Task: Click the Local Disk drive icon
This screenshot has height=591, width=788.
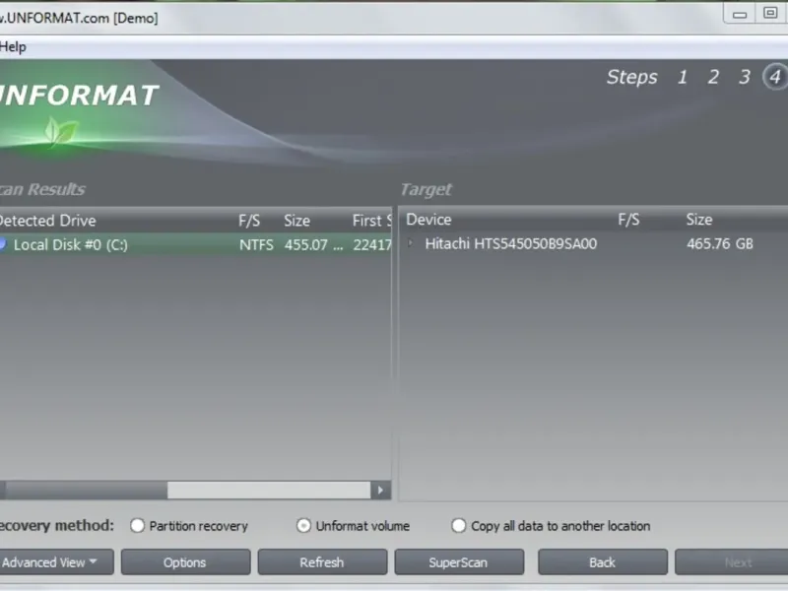Action: pyautogui.click(x=3, y=244)
